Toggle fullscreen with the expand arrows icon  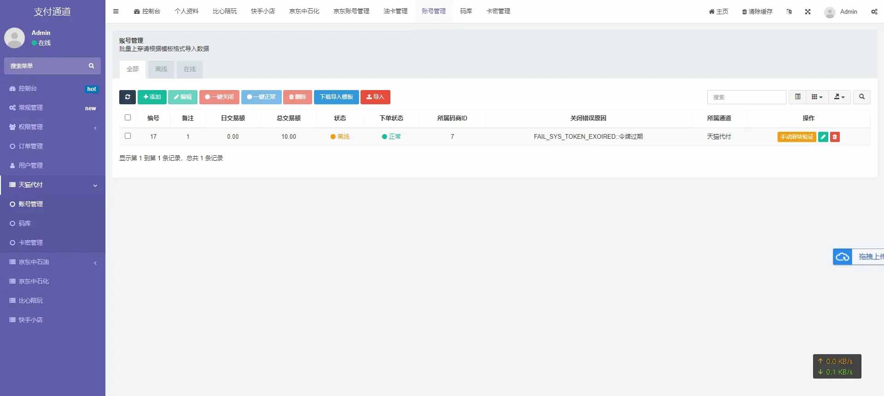coord(808,11)
